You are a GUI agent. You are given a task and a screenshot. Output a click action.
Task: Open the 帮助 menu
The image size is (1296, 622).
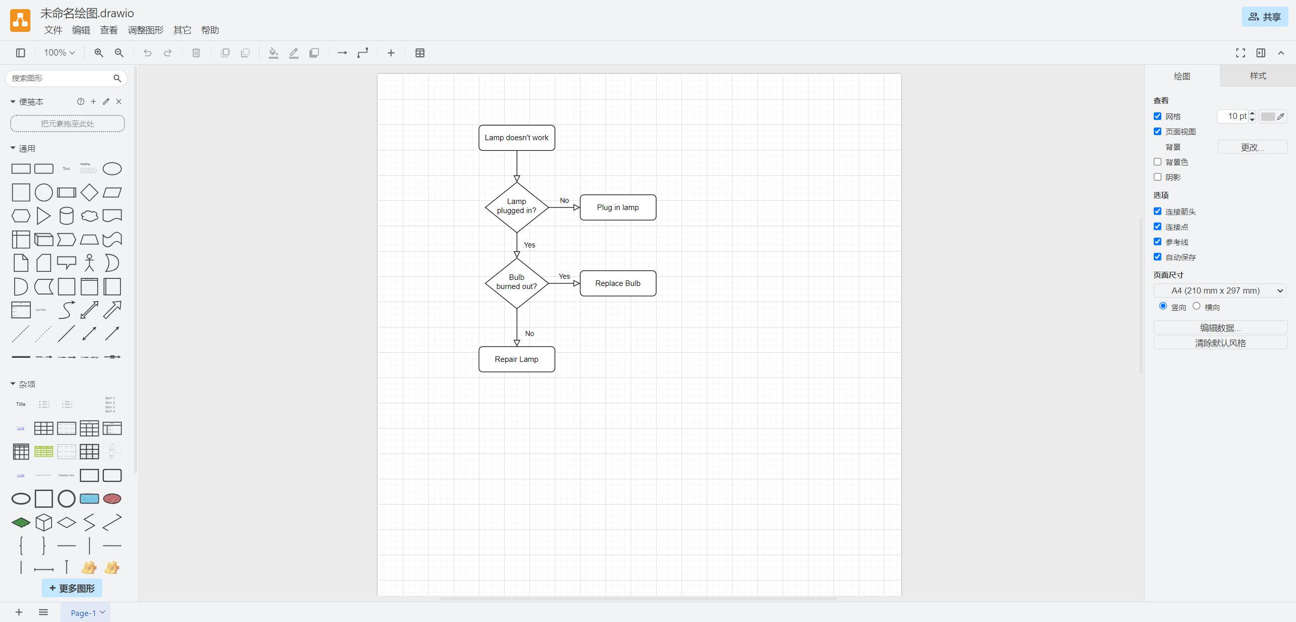click(x=210, y=30)
